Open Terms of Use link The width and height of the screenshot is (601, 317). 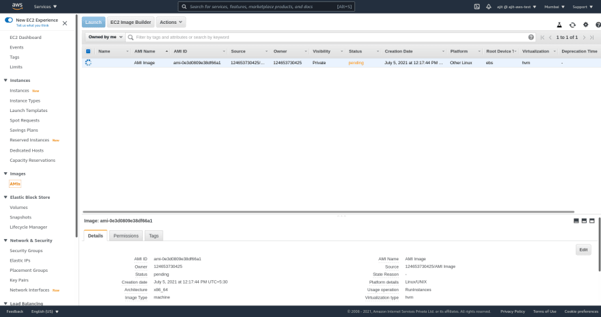(x=545, y=312)
